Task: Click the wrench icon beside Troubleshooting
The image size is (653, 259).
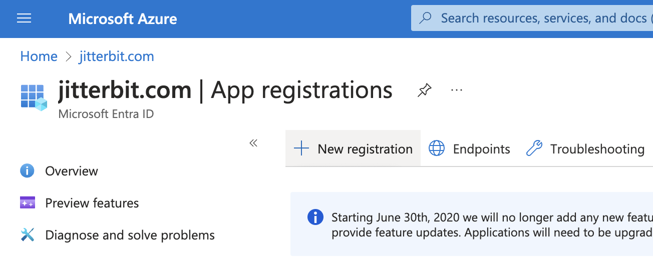Action: tap(534, 148)
